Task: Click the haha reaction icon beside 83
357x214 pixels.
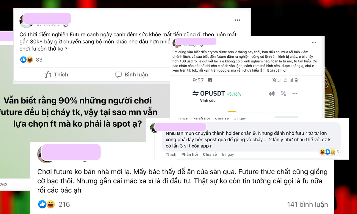Action: pyautogui.click(x=30, y=59)
